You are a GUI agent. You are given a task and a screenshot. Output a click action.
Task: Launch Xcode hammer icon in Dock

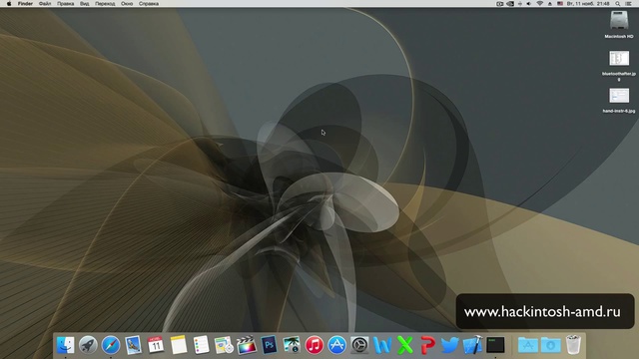pyautogui.click(x=472, y=345)
